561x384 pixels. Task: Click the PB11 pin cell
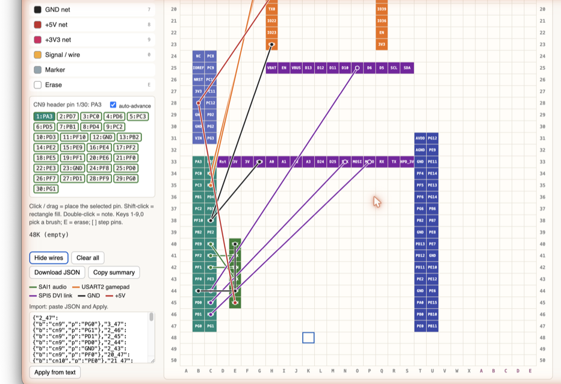(x=433, y=326)
